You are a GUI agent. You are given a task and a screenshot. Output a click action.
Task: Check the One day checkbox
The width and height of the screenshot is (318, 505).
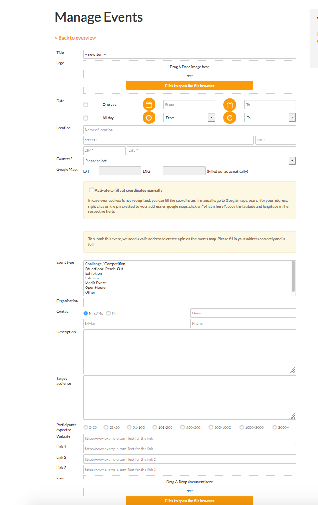point(86,104)
